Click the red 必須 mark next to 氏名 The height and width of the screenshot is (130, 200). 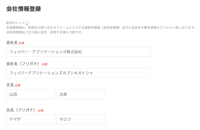click(x=17, y=85)
